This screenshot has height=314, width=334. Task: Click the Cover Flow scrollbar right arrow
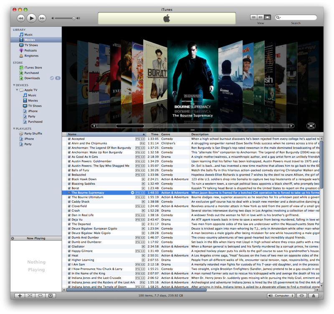[291, 126]
